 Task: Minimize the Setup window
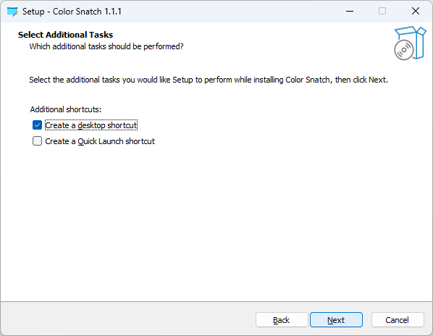pos(350,12)
